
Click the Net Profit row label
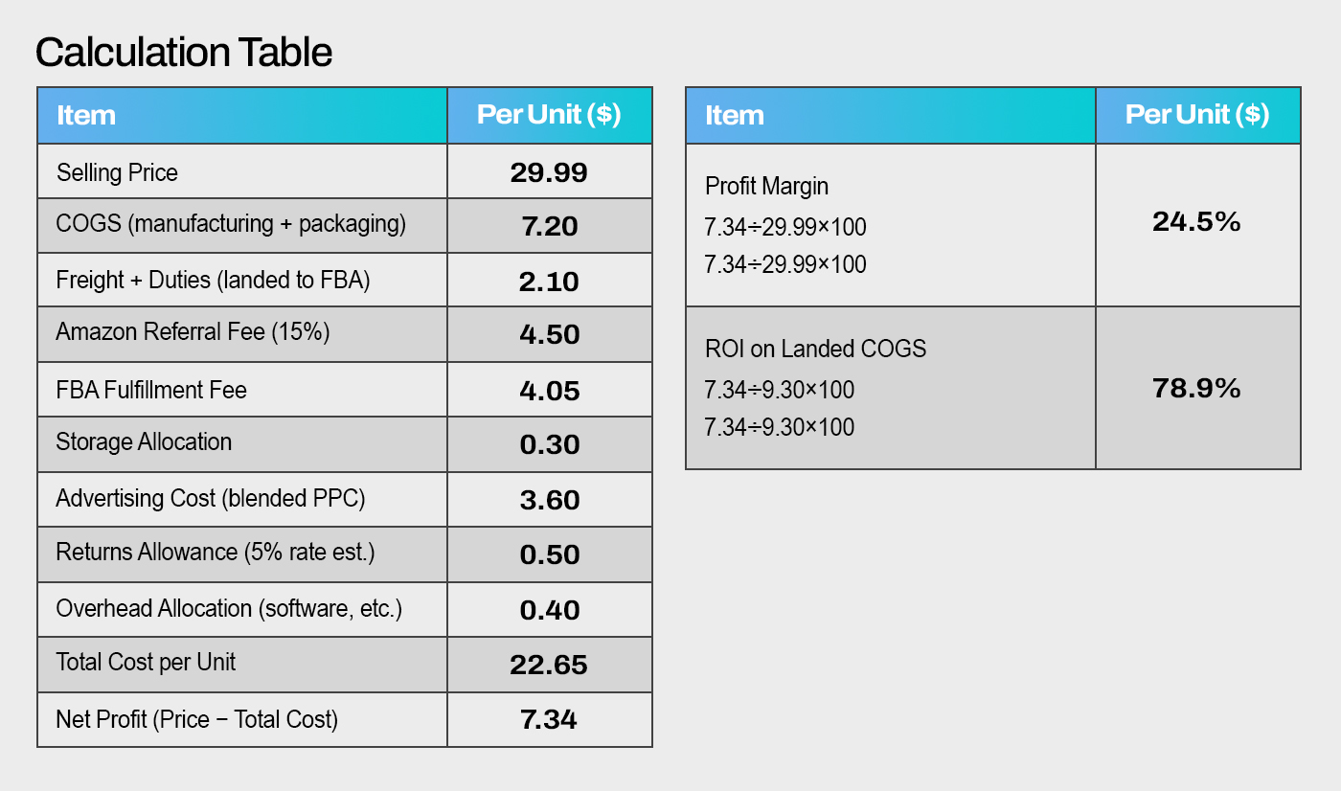[197, 719]
